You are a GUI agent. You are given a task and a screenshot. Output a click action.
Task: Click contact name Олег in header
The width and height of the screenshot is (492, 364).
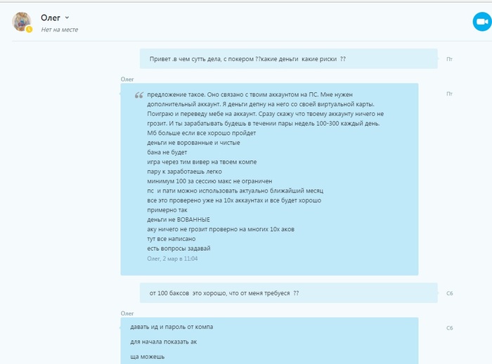[x=51, y=18]
